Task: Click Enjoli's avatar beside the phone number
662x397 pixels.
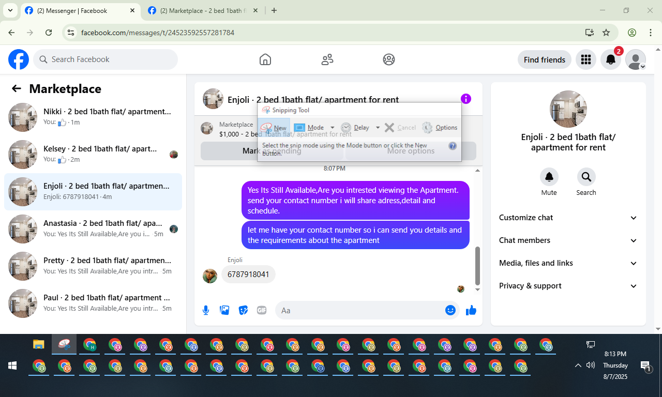Action: point(209,276)
